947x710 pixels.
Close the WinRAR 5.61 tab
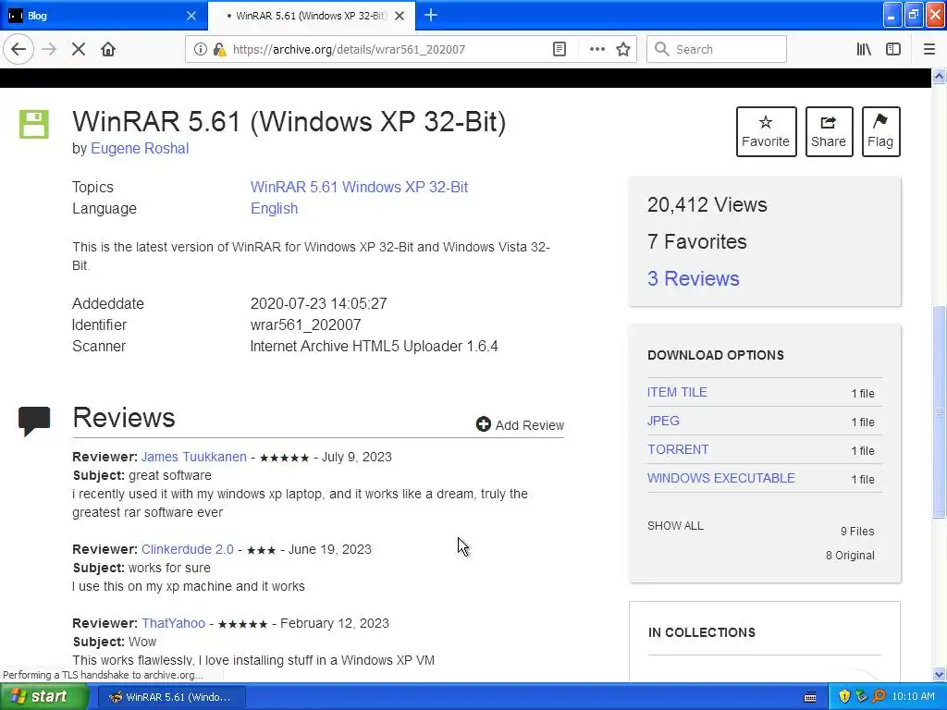tap(400, 16)
